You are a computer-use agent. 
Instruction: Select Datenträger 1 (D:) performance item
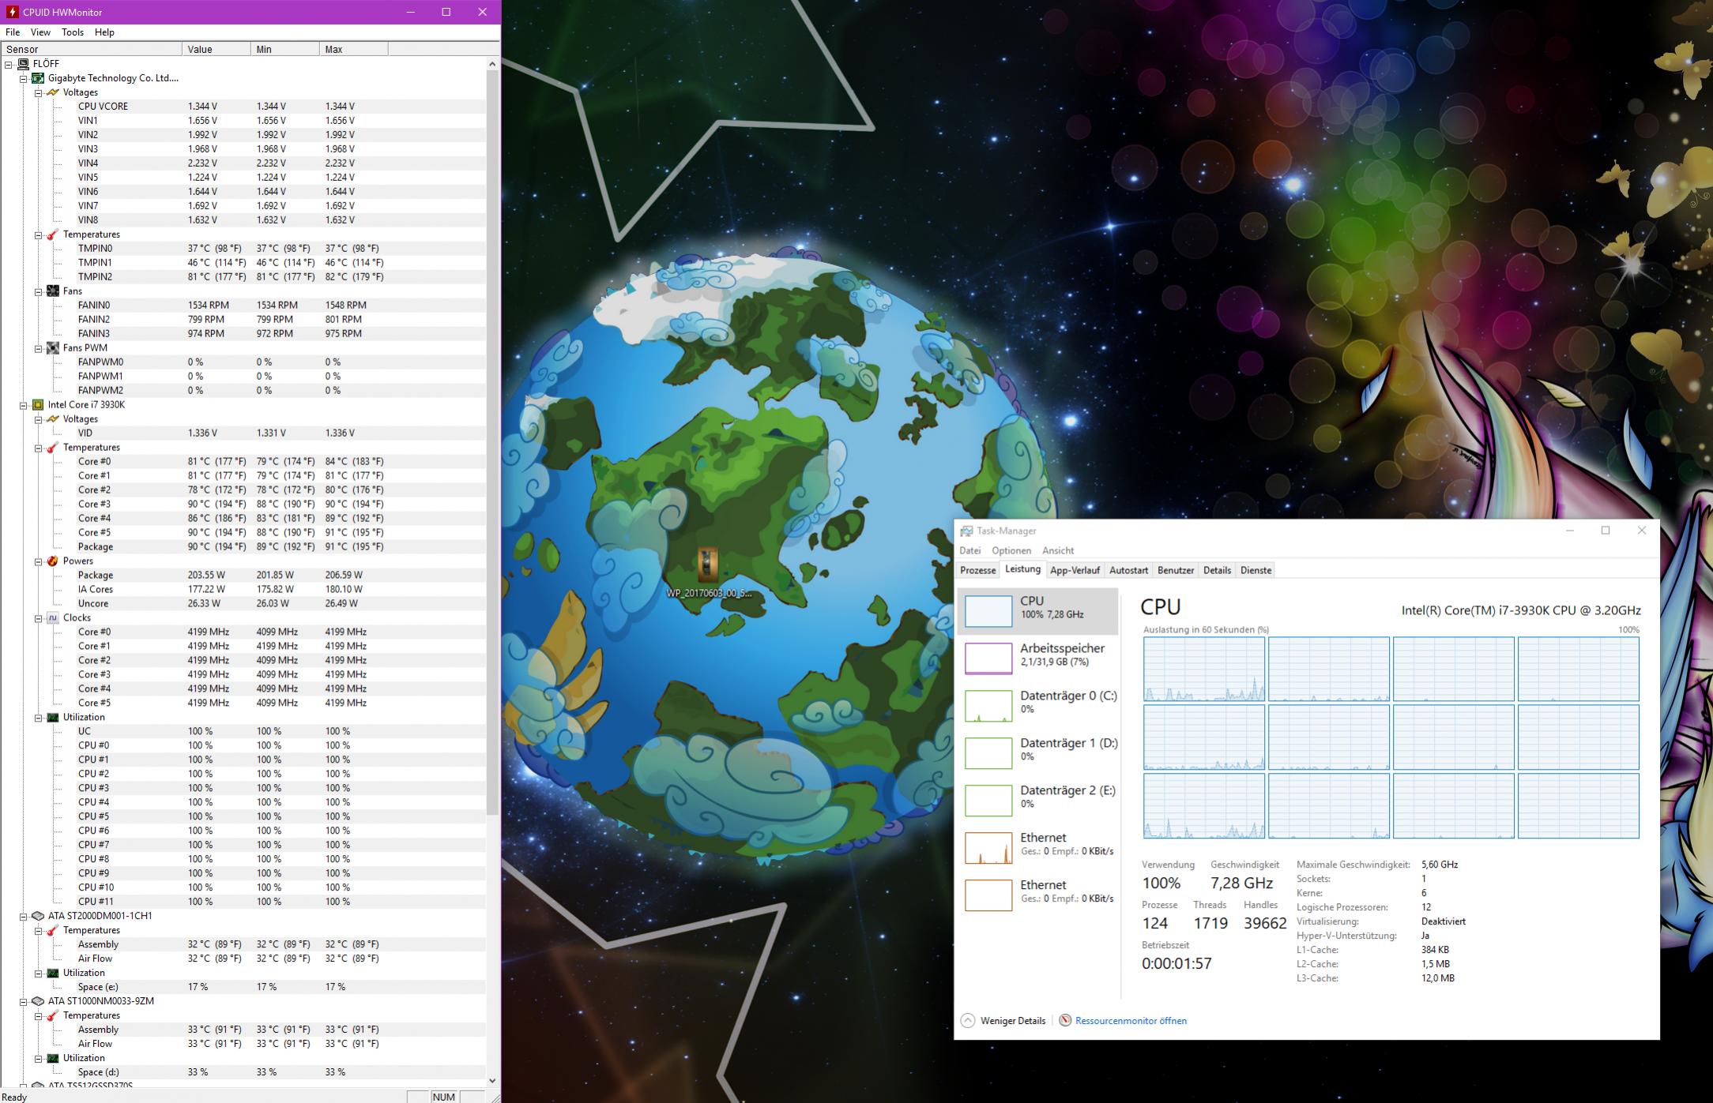pyautogui.click(x=1037, y=752)
